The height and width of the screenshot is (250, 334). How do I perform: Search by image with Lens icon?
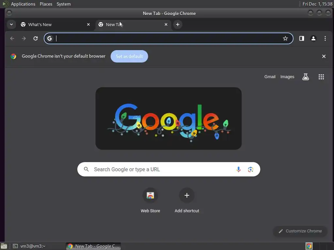click(x=250, y=169)
